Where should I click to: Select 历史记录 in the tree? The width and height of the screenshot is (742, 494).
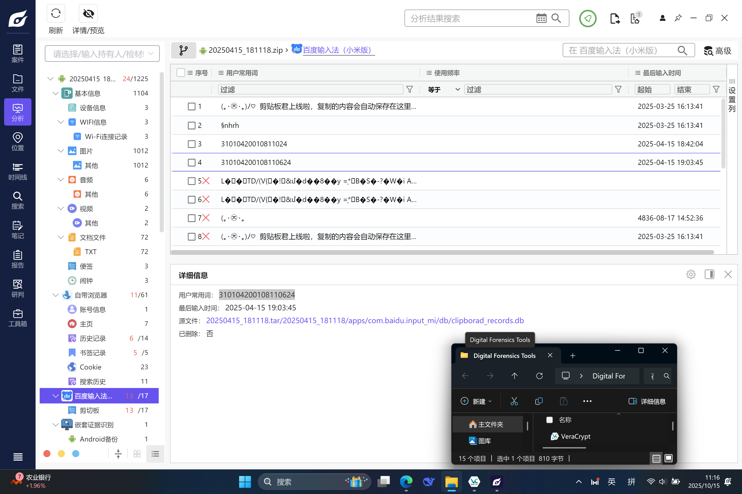(x=92, y=338)
